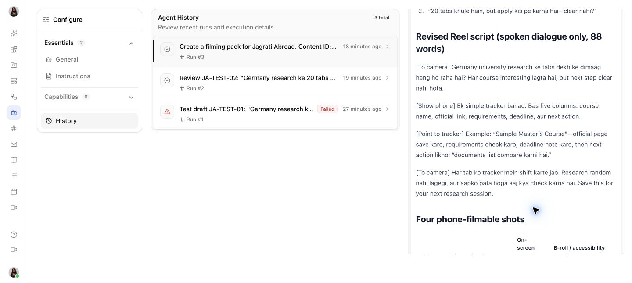The width and height of the screenshot is (632, 283).
Task: Open the list icon in sidebar
Action: (x=14, y=176)
